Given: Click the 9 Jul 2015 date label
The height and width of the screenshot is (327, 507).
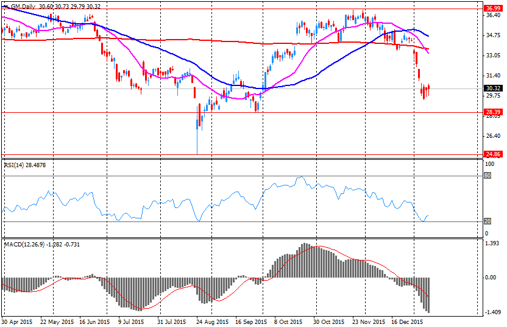Looking at the screenshot, I should (132, 322).
